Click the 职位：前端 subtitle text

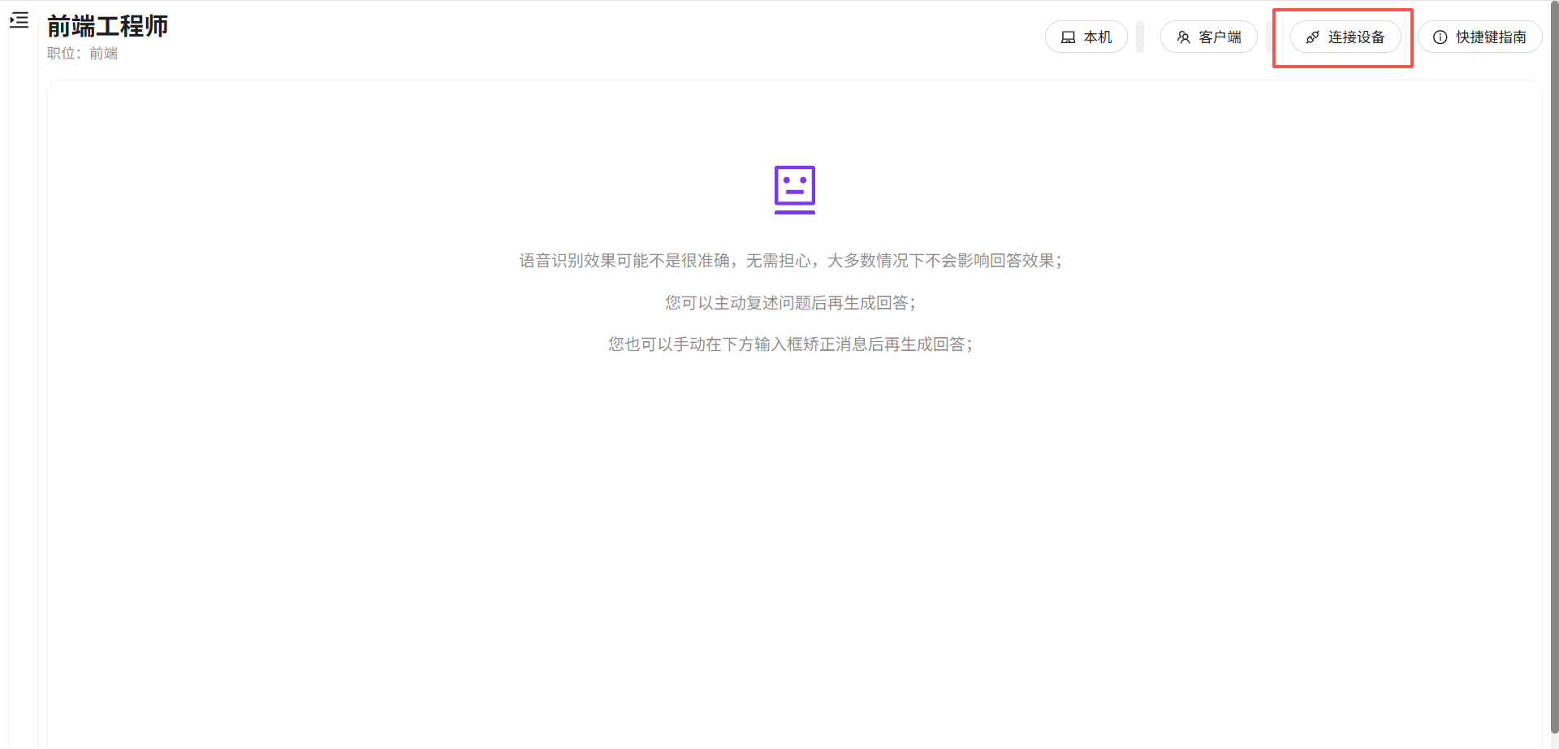coord(82,53)
